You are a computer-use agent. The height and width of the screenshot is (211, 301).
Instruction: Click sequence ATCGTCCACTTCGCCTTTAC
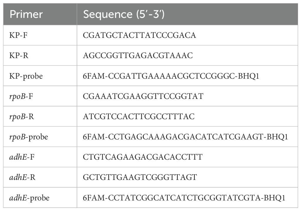click(x=139, y=117)
